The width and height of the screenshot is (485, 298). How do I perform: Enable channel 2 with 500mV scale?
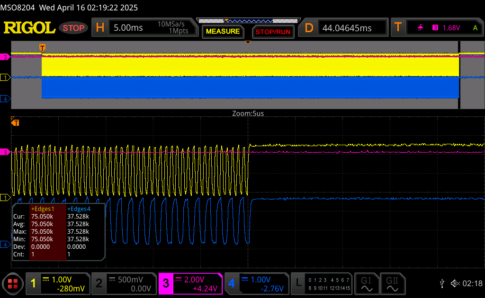point(123,284)
